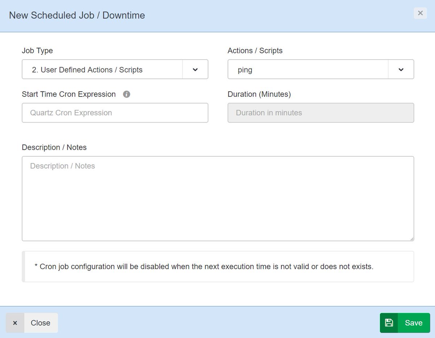The width and height of the screenshot is (435, 338).
Task: Click the floppy disk icon on Save
Action: (x=389, y=323)
